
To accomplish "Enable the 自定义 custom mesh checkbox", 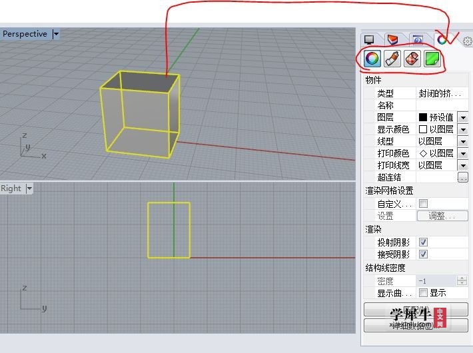I will pos(423,204).
